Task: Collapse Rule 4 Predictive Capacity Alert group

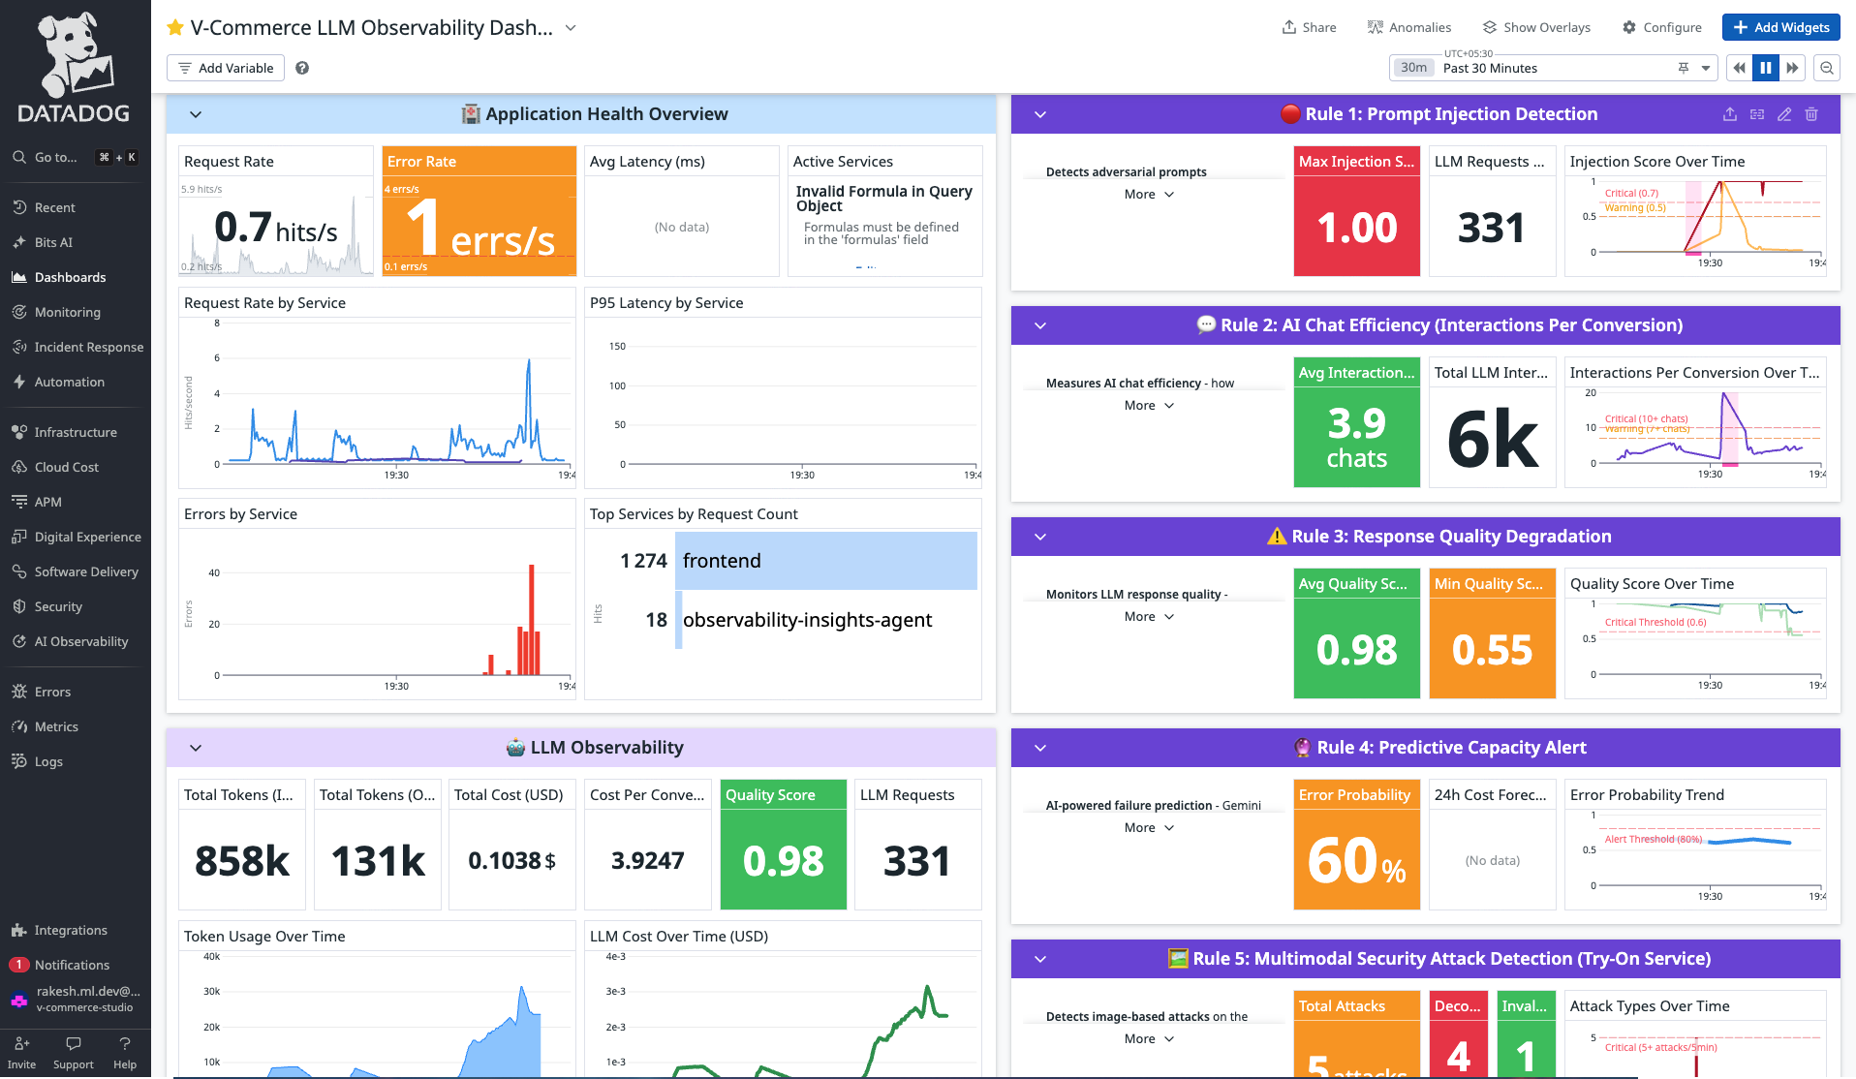Action: (1040, 748)
